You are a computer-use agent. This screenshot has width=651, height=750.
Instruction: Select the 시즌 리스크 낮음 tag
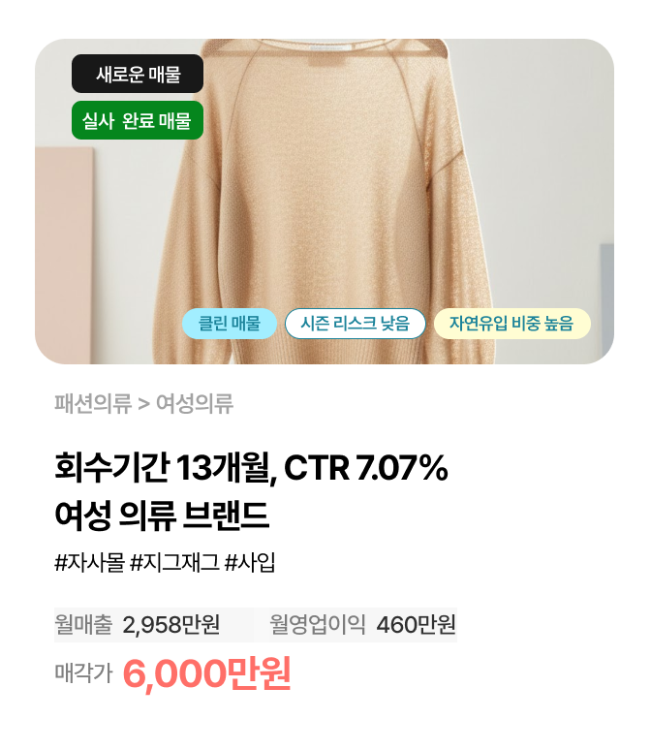pos(355,324)
